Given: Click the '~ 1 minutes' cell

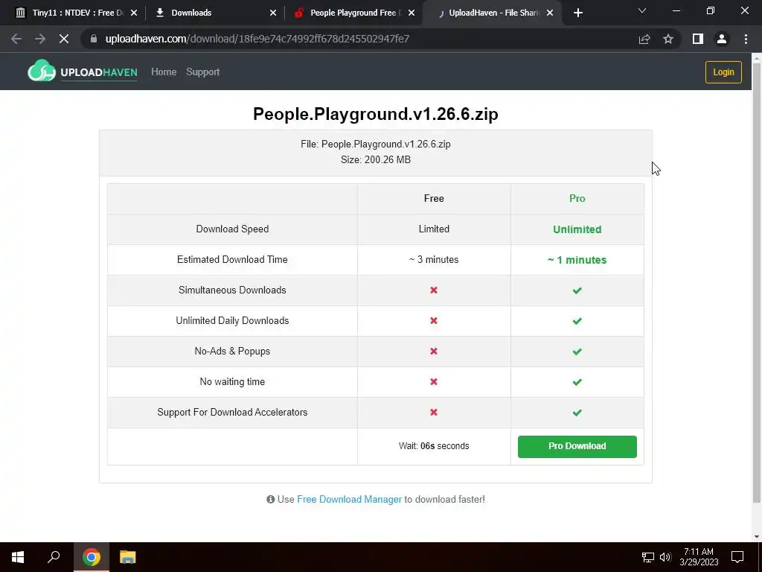Looking at the screenshot, I should [577, 260].
